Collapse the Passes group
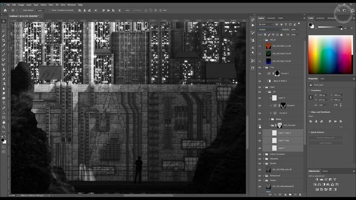 [x=264, y=180]
